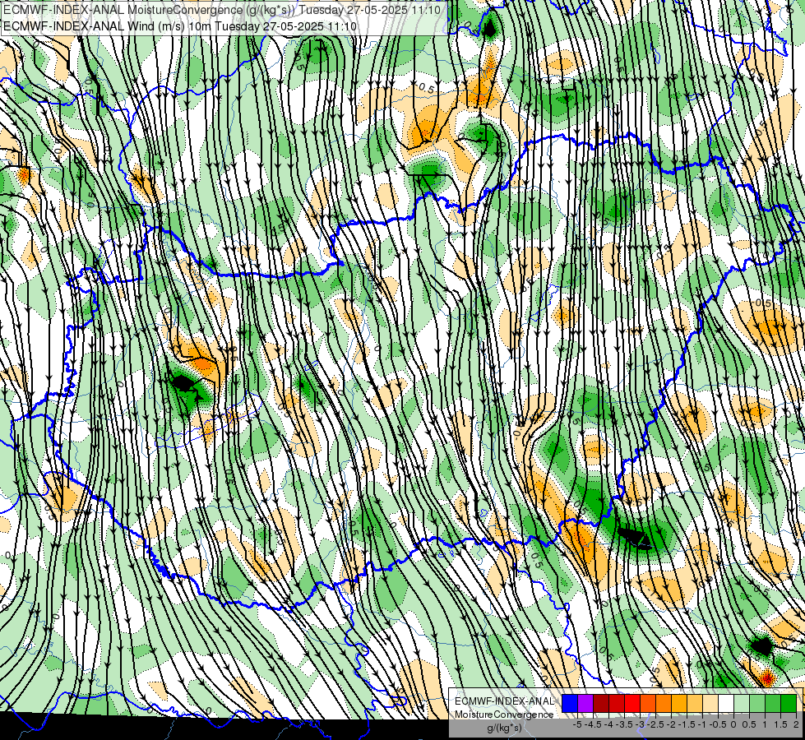
Task: Click the bright red swatch left of -3
Action: (632, 704)
